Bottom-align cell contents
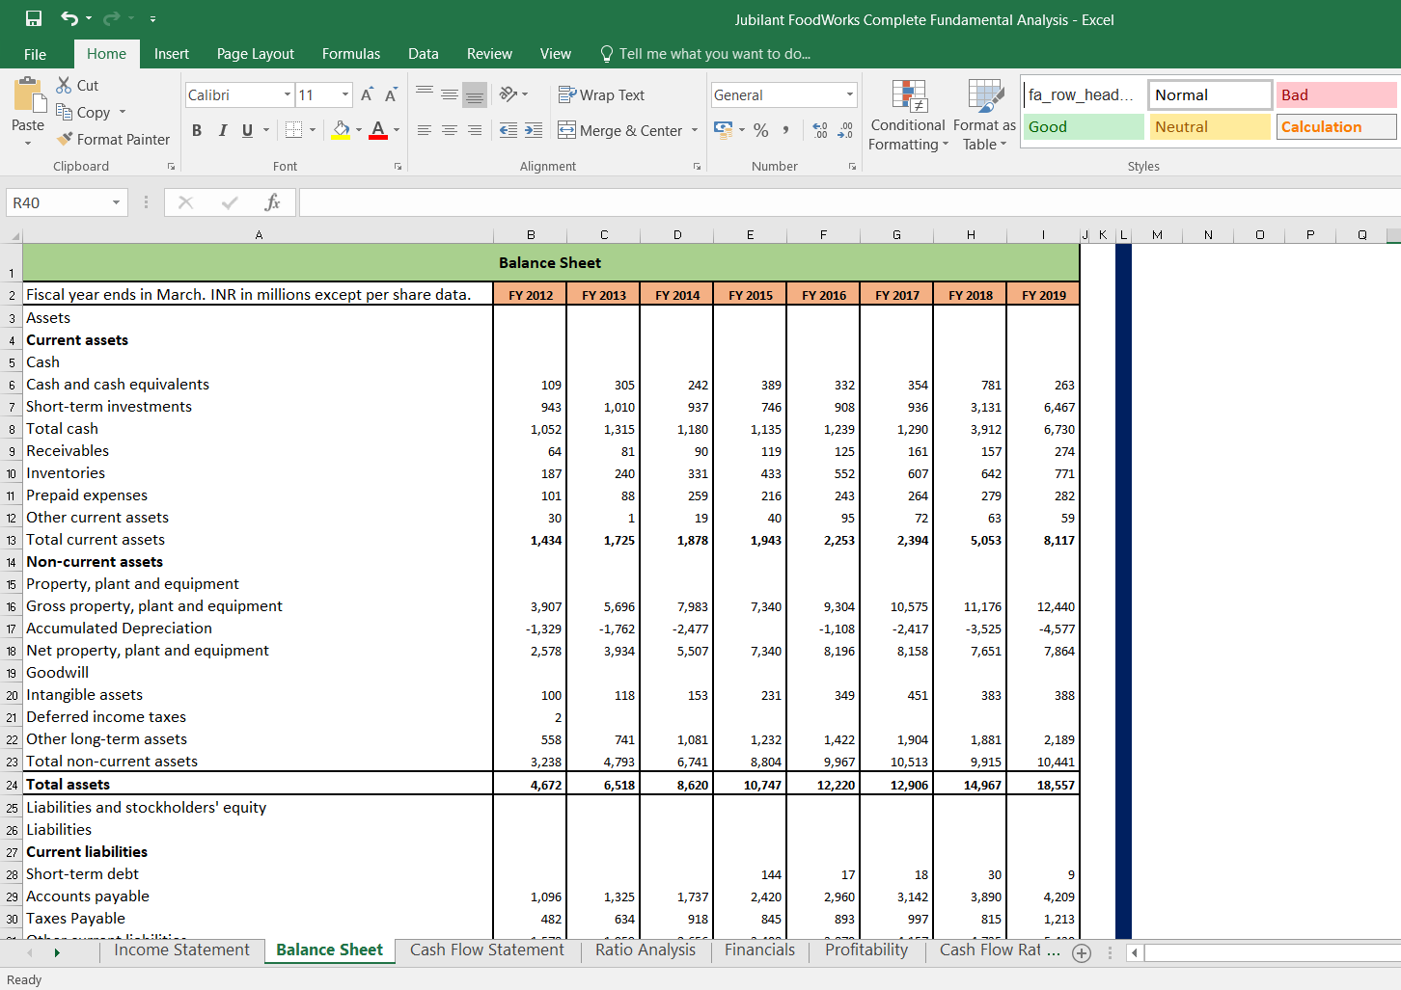Image resolution: width=1401 pixels, height=990 pixels. [475, 94]
